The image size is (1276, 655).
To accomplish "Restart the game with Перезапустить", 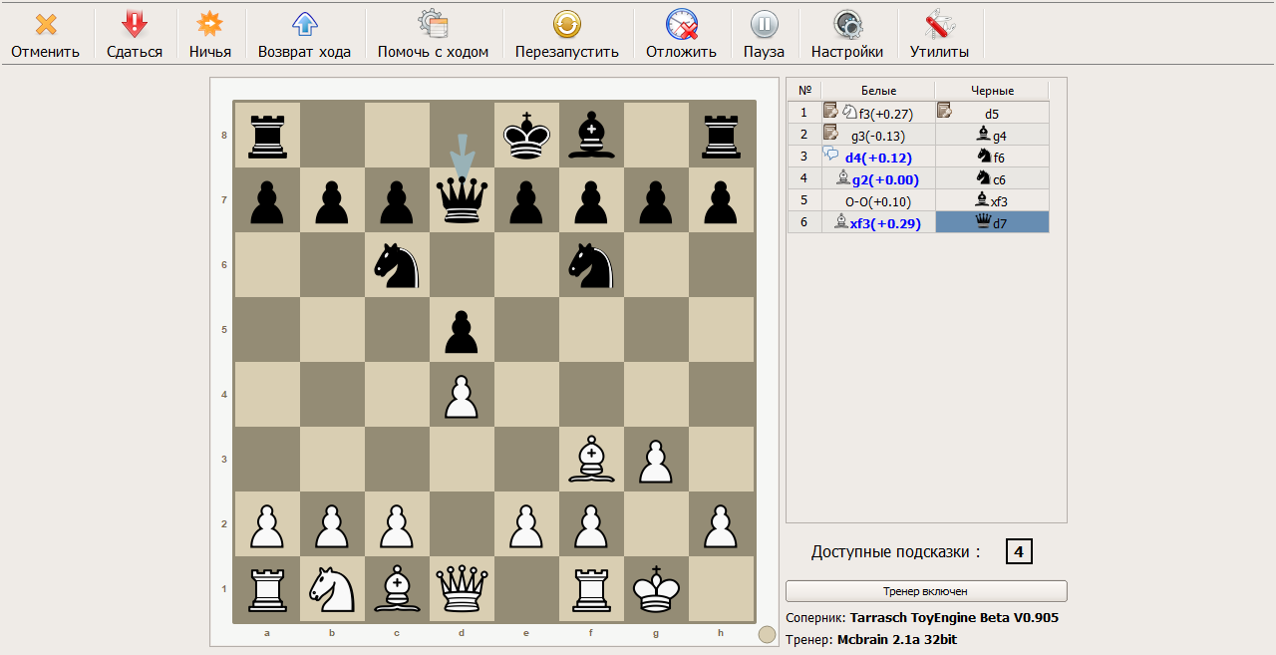I will point(566,25).
